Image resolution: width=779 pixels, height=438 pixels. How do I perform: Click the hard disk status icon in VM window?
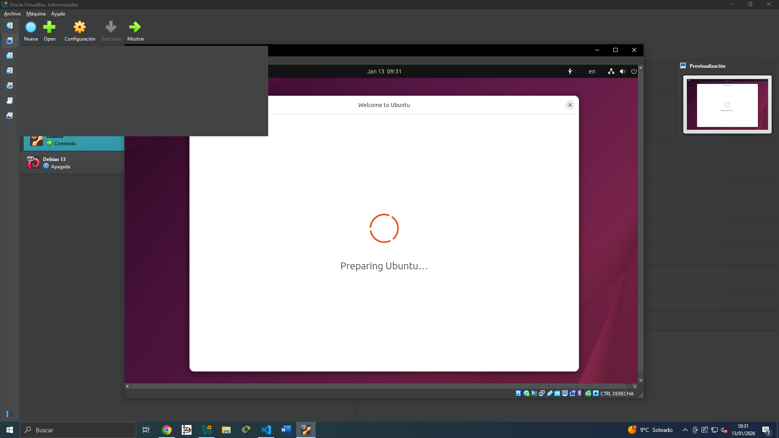click(518, 393)
